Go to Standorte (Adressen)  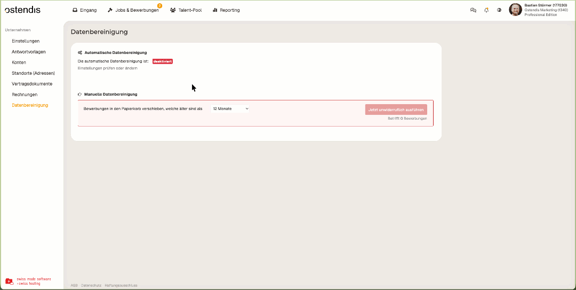coord(33,73)
